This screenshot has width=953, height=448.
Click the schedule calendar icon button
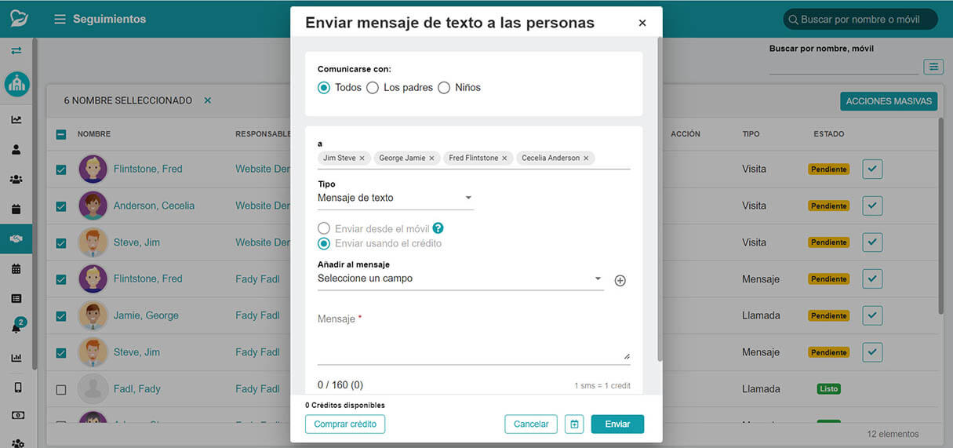[x=574, y=424]
